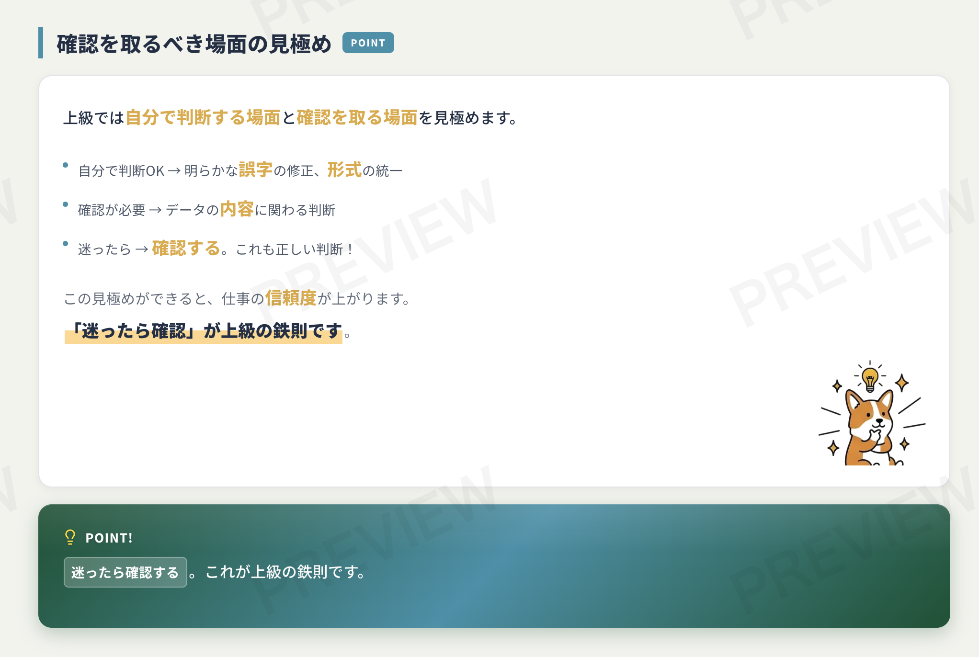Select the orange text 自分で判断する場面
Viewport: 979px width, 657px height.
(x=203, y=118)
